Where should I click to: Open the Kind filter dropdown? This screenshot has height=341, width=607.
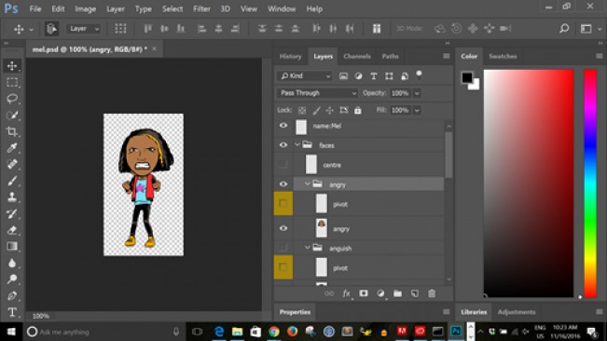[x=305, y=76]
